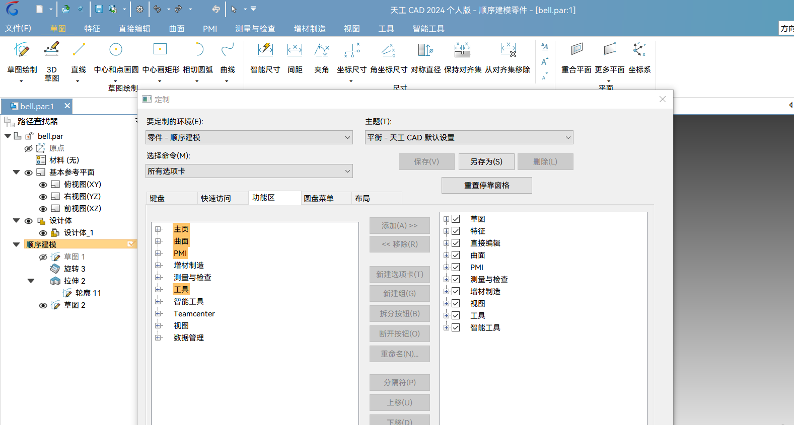Toggle visibility eye of 草图 2
The width and height of the screenshot is (794, 425).
(43, 305)
